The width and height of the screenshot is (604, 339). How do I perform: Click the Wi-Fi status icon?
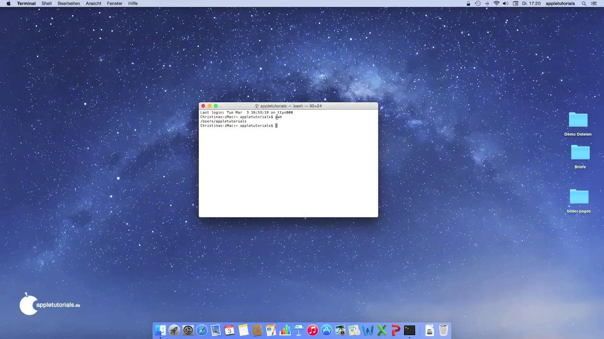tap(496, 3)
